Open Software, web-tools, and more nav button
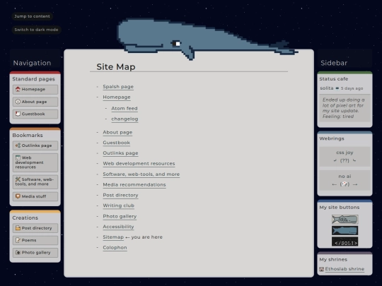This screenshot has height=286, width=382. click(x=35, y=181)
